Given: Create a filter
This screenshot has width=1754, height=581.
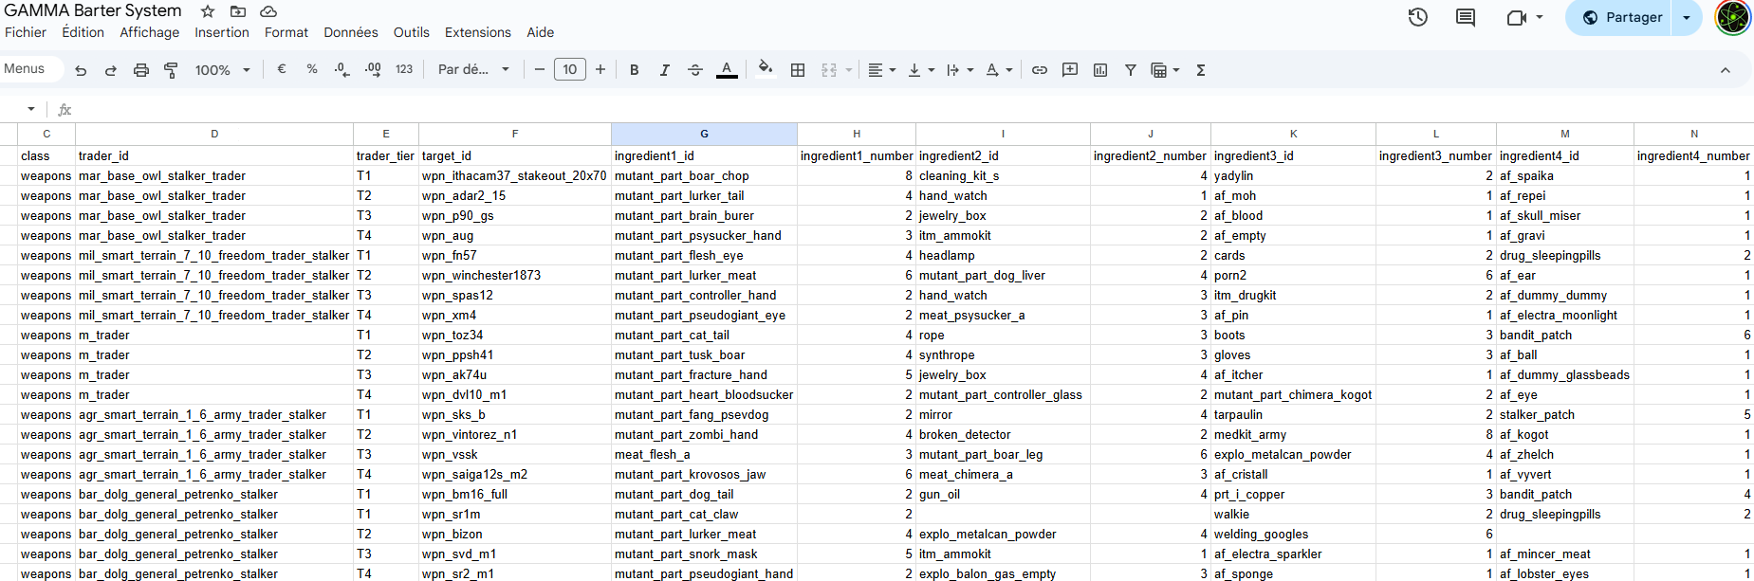Looking at the screenshot, I should tap(1131, 69).
